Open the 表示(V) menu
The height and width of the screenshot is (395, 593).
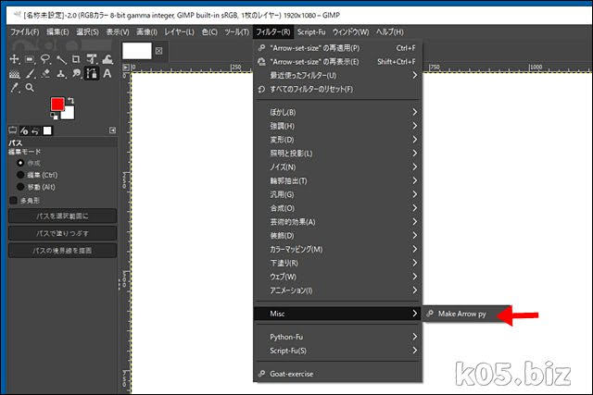coord(118,32)
